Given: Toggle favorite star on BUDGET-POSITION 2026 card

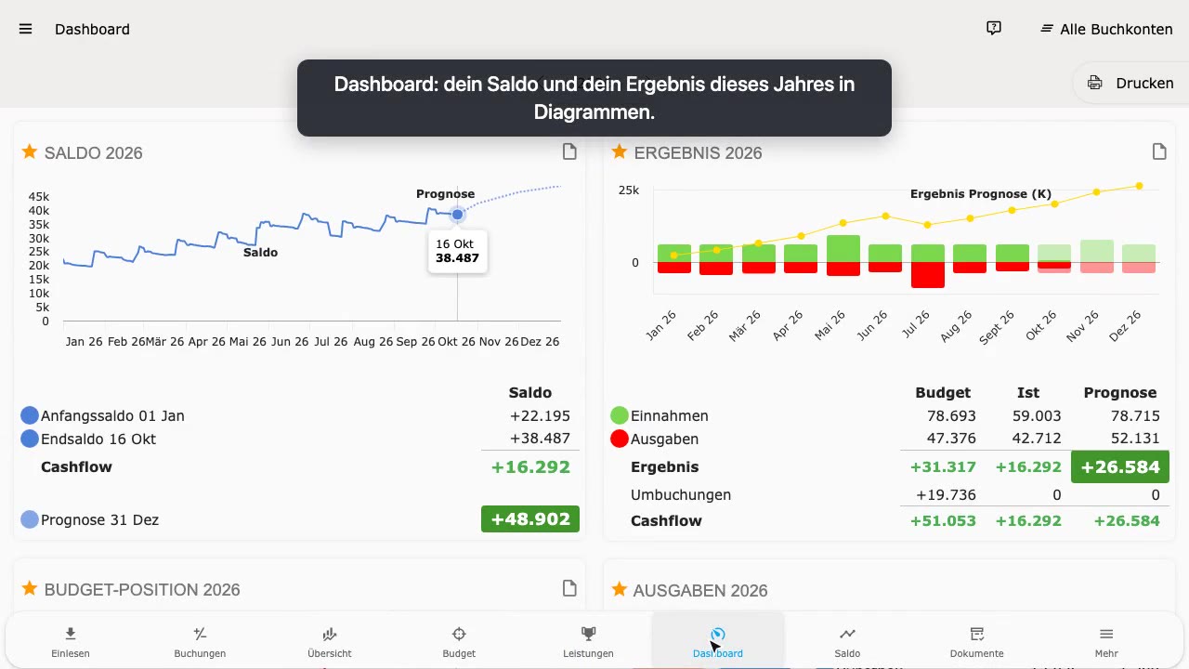Looking at the screenshot, I should (x=30, y=588).
